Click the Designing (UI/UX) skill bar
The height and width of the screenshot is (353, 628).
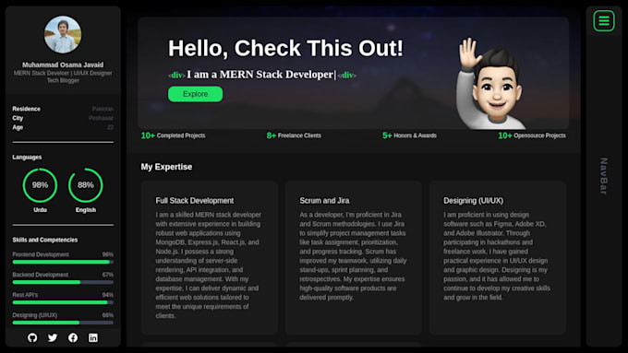(x=63, y=323)
